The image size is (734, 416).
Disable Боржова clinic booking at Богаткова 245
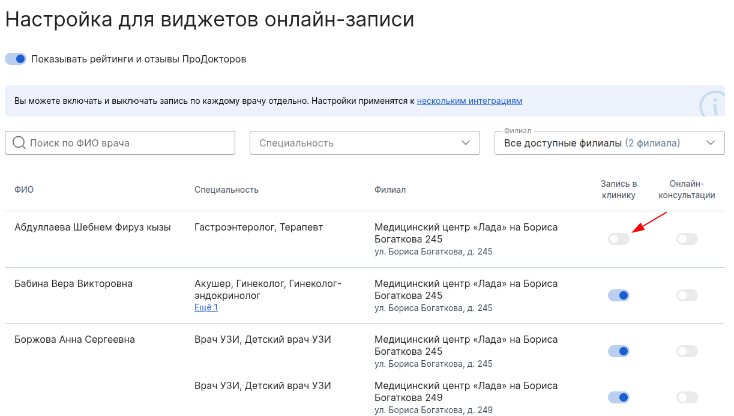coord(619,351)
